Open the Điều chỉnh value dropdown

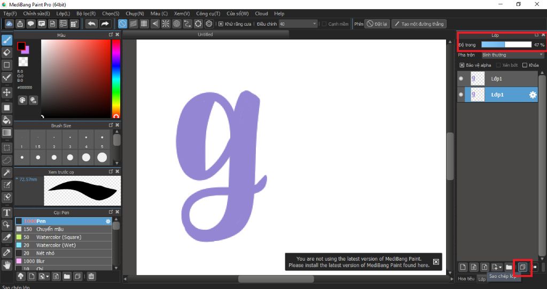[298, 24]
